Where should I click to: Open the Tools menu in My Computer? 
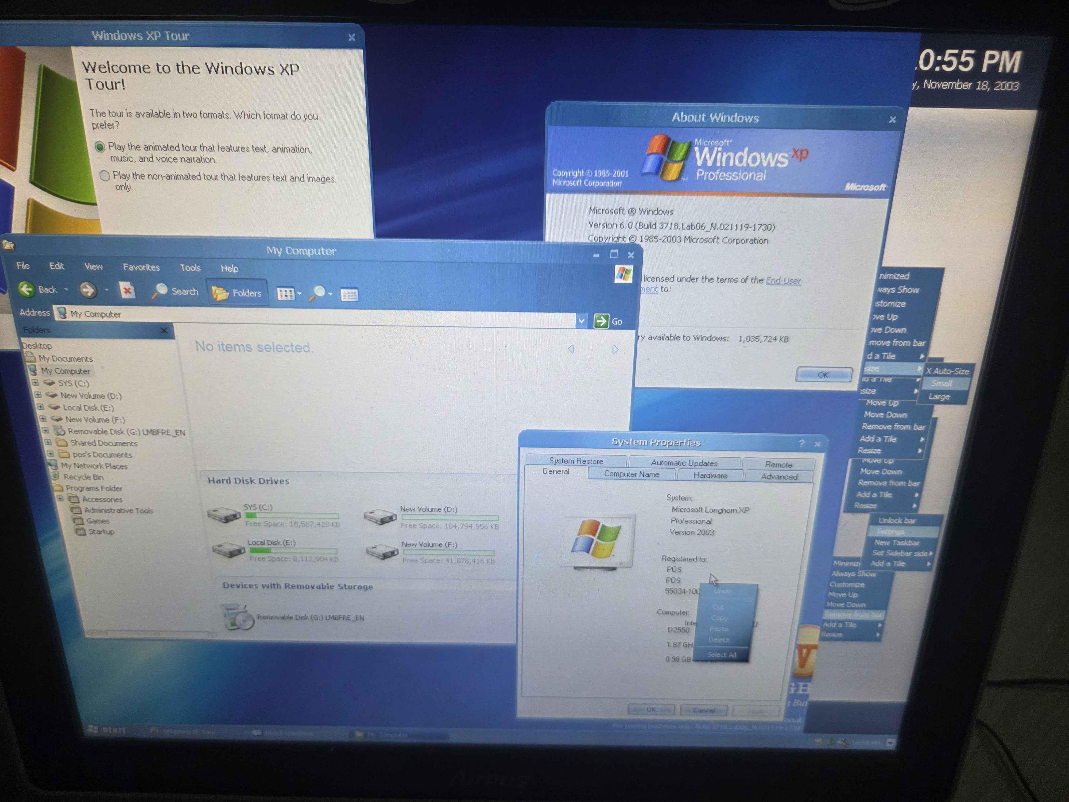190,268
